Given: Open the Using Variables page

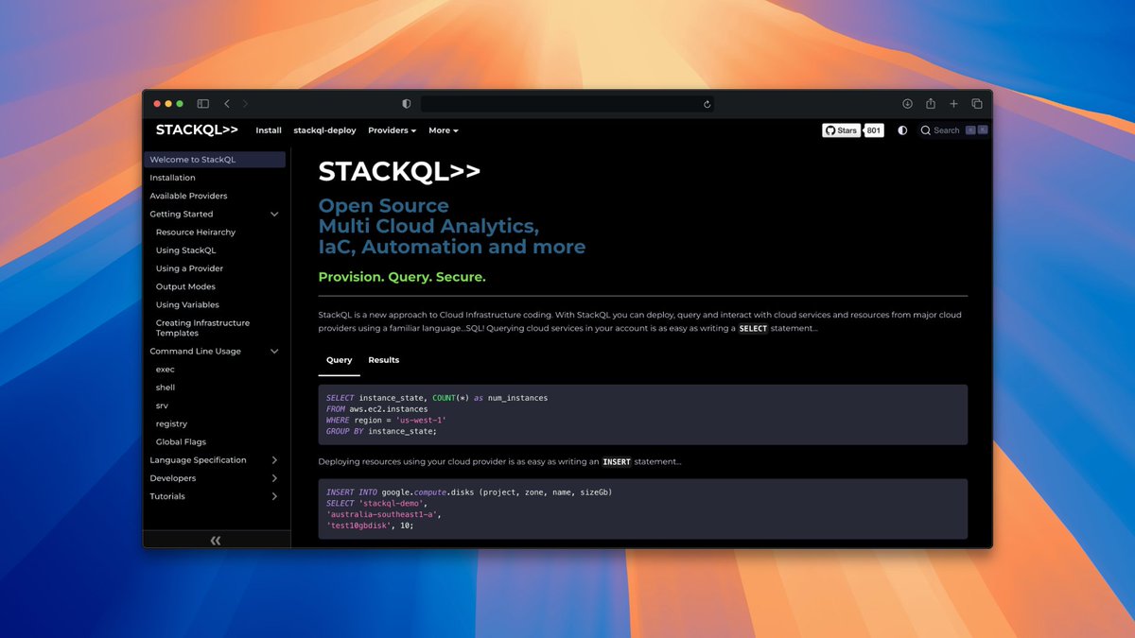Looking at the screenshot, I should point(187,305).
